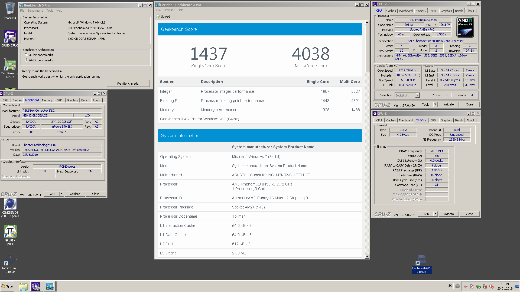Open Tools menu in Geekbench 3 Pro
This screenshot has height=292, width=520.
coord(50,11)
